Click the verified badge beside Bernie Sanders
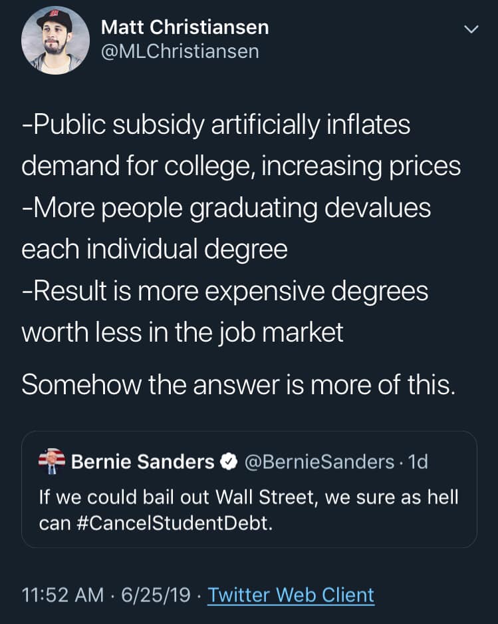The height and width of the screenshot is (624, 498). coord(230,462)
